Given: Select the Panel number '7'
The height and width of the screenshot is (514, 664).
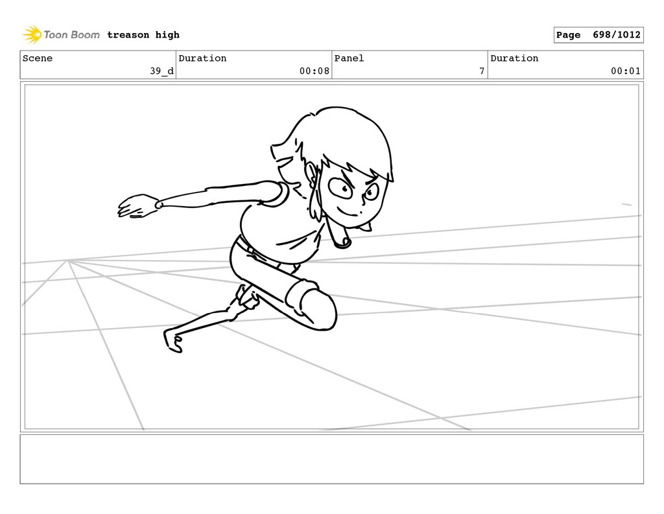Looking at the screenshot, I should 482,71.
